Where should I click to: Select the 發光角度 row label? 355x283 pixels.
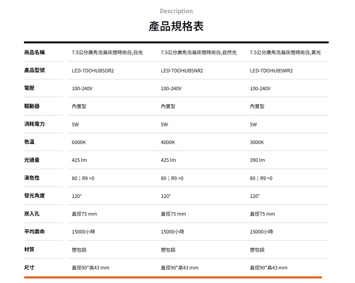(34, 196)
